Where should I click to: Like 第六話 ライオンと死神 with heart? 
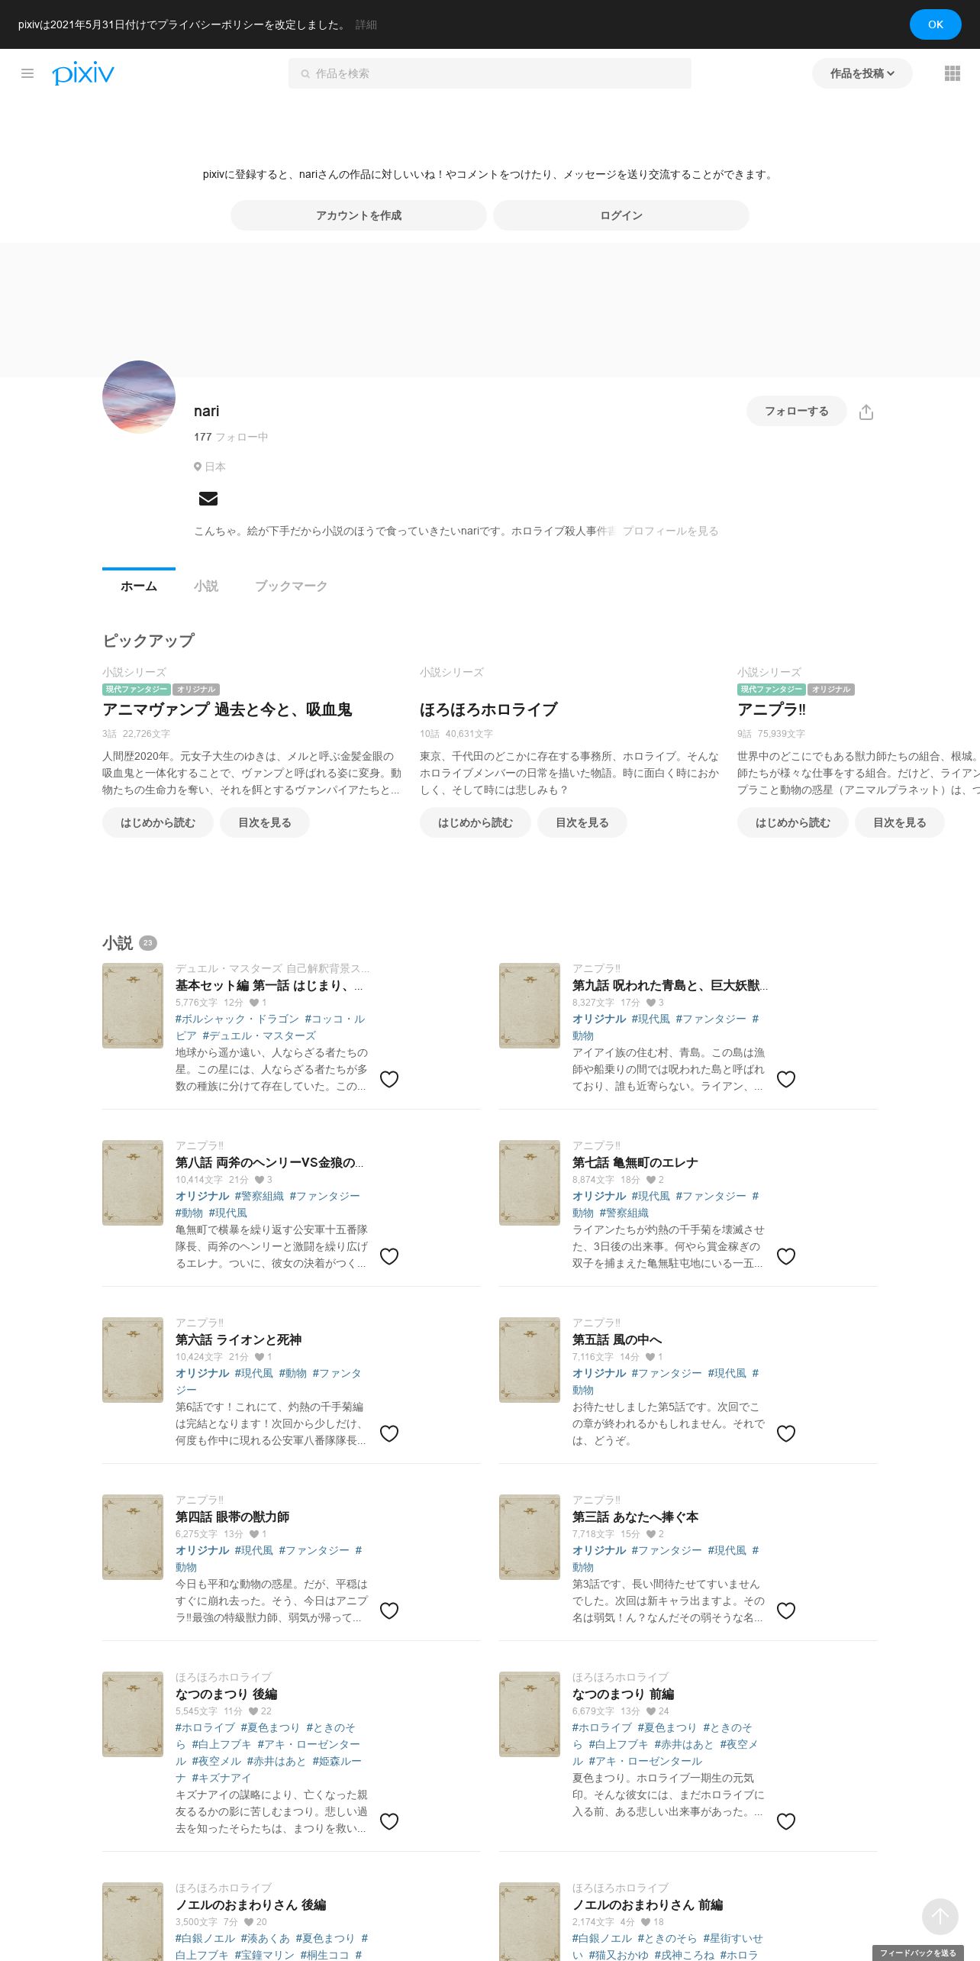(x=389, y=1433)
